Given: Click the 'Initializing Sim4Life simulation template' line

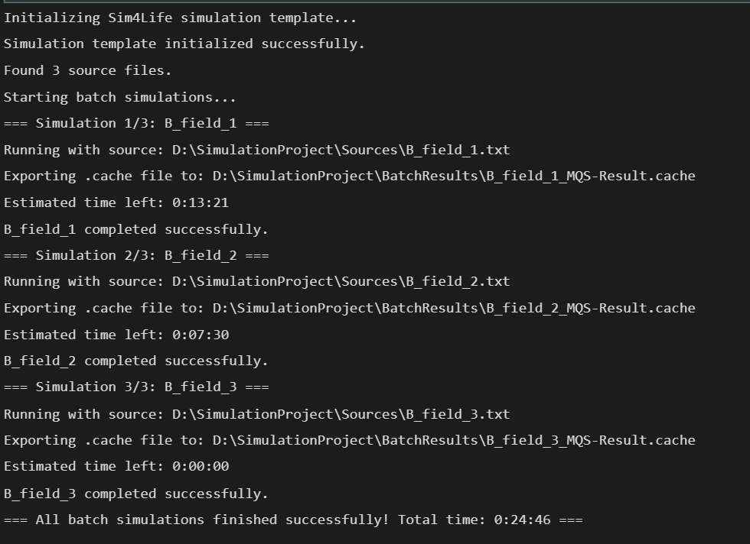Looking at the screenshot, I should point(180,18).
